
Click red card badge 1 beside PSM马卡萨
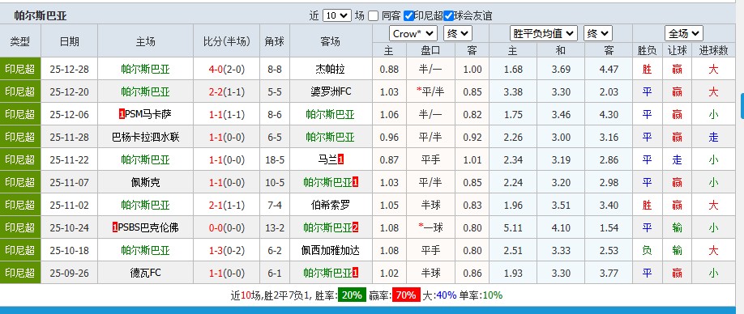click(x=122, y=114)
